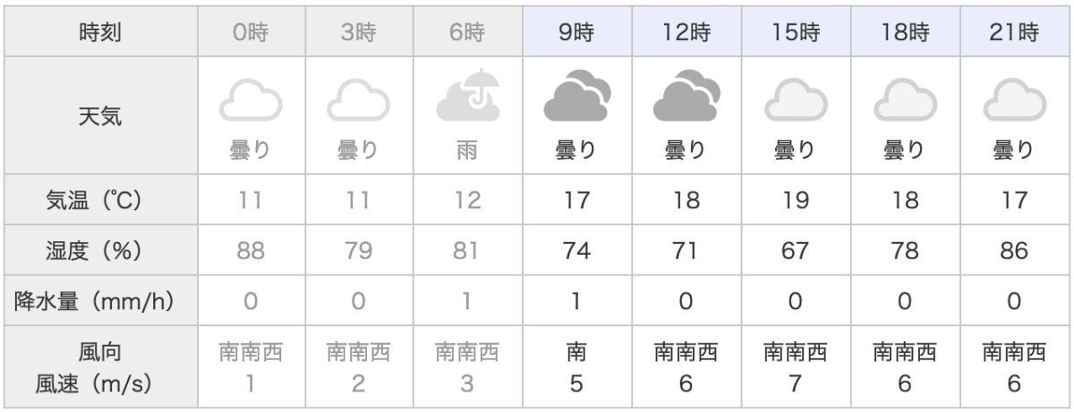Click the cloudy icon for 0時
Image resolution: width=1074 pixels, height=412 pixels.
(x=251, y=100)
